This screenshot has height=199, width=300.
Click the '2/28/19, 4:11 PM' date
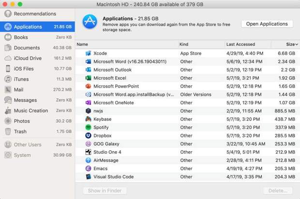[x=244, y=160]
